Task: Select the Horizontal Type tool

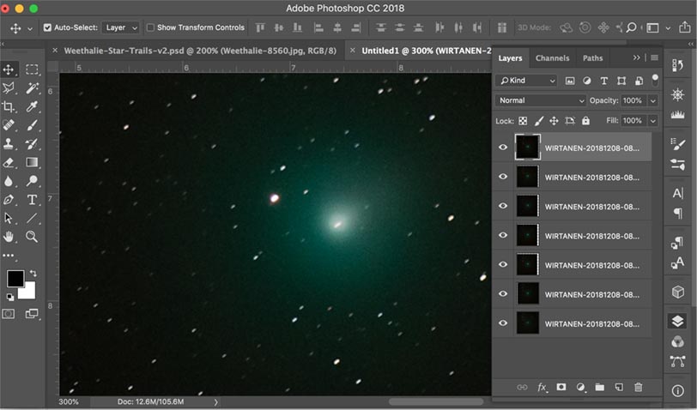Action: pos(32,199)
